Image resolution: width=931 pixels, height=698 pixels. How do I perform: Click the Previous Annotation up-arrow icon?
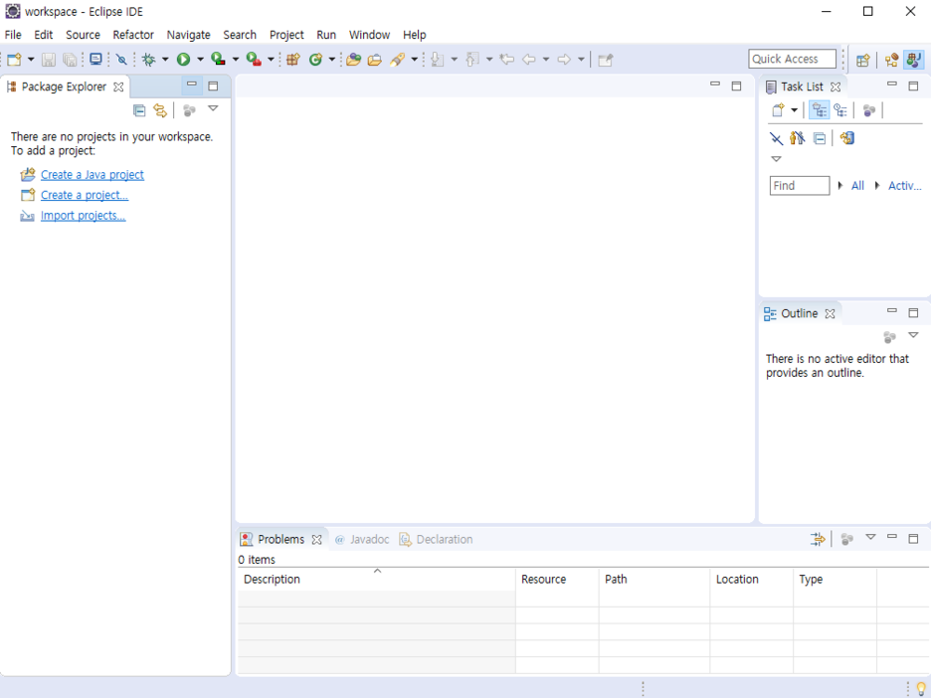pyautogui.click(x=472, y=60)
